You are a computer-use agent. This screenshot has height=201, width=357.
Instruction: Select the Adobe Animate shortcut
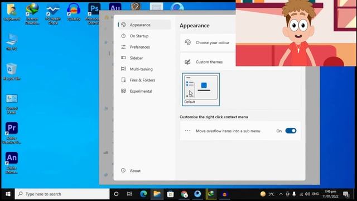[x=12, y=163]
